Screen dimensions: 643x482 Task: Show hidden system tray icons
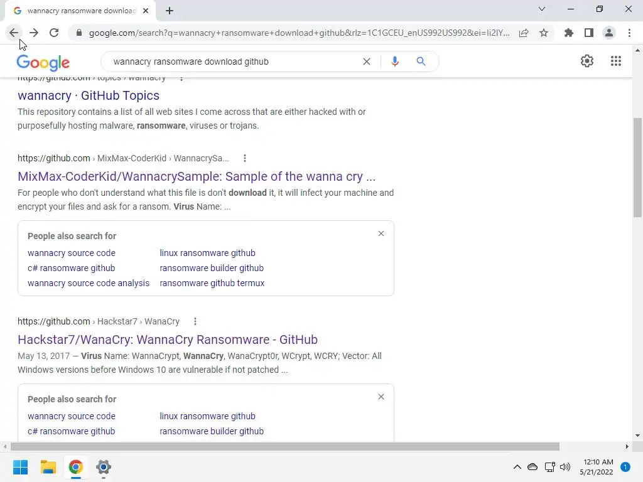[x=517, y=467]
